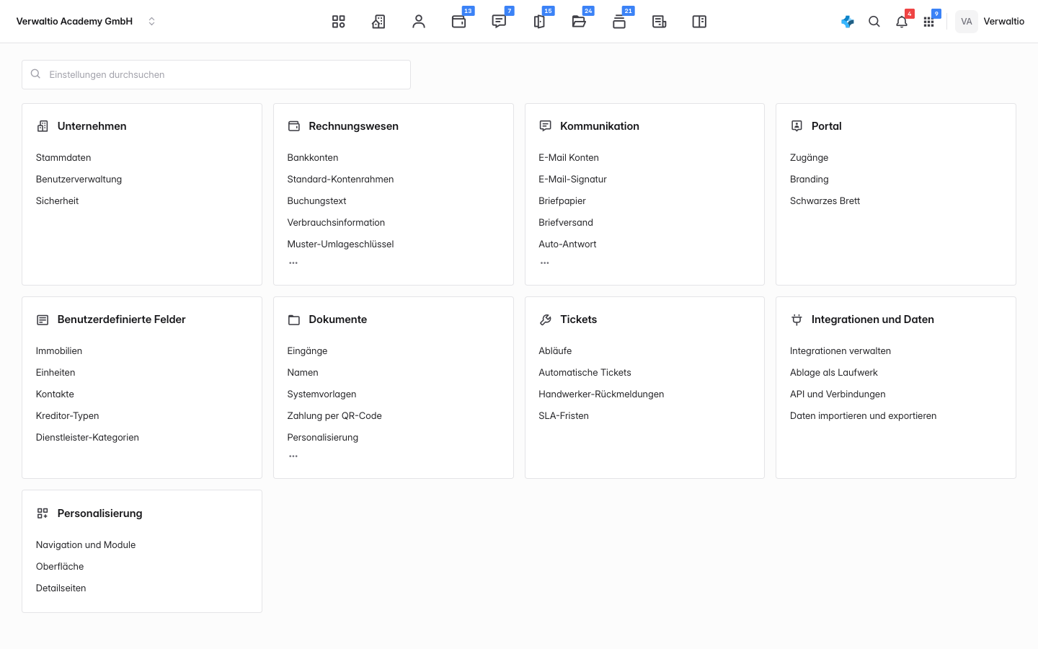The image size is (1038, 649).
Task: Open Daten importieren und exportieren
Action: [864, 416]
